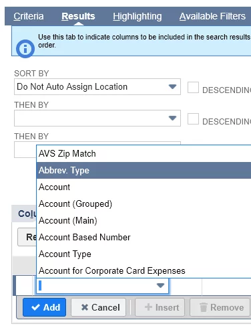This screenshot has width=251, height=326.
Task: Open the Highlighting tab
Action: pyautogui.click(x=138, y=16)
